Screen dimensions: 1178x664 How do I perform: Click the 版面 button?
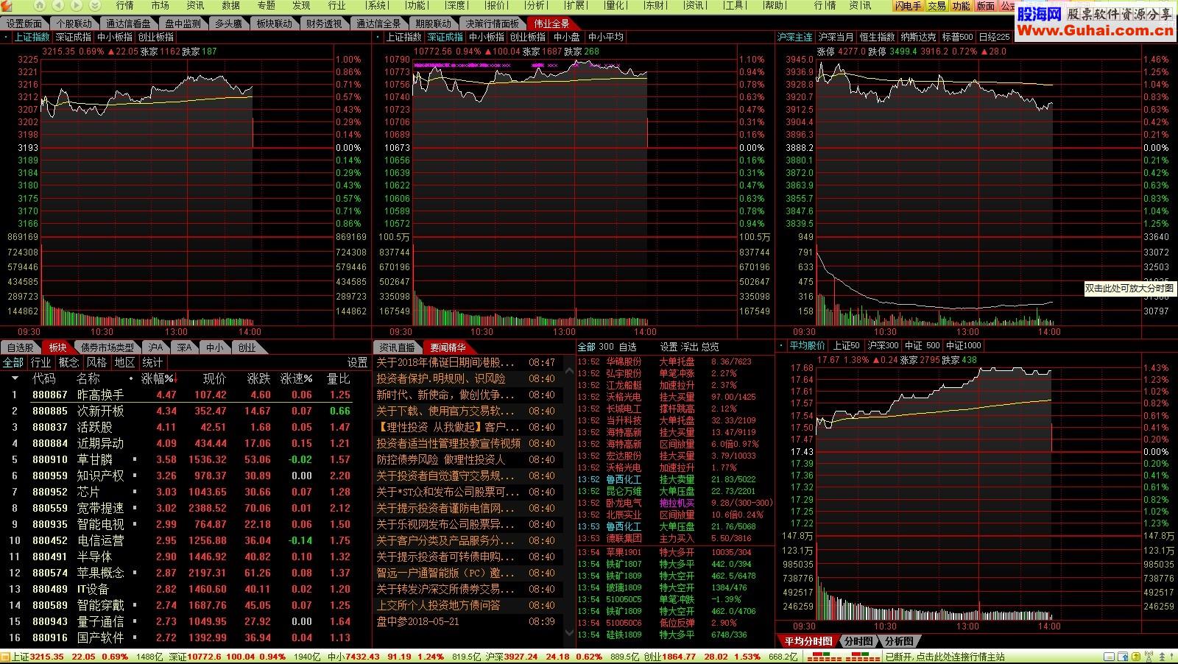[x=985, y=6]
